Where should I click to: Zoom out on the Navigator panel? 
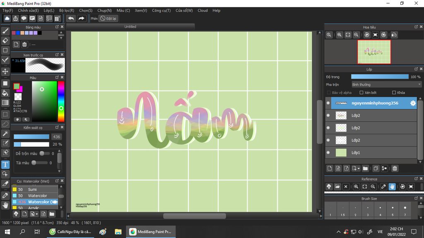pyautogui.click(x=357, y=35)
